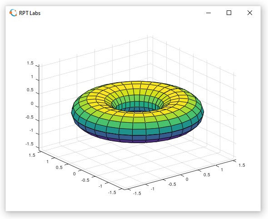This screenshot has height=219, width=268.
Task: Close the RPT Labs window
Action: (x=250, y=13)
